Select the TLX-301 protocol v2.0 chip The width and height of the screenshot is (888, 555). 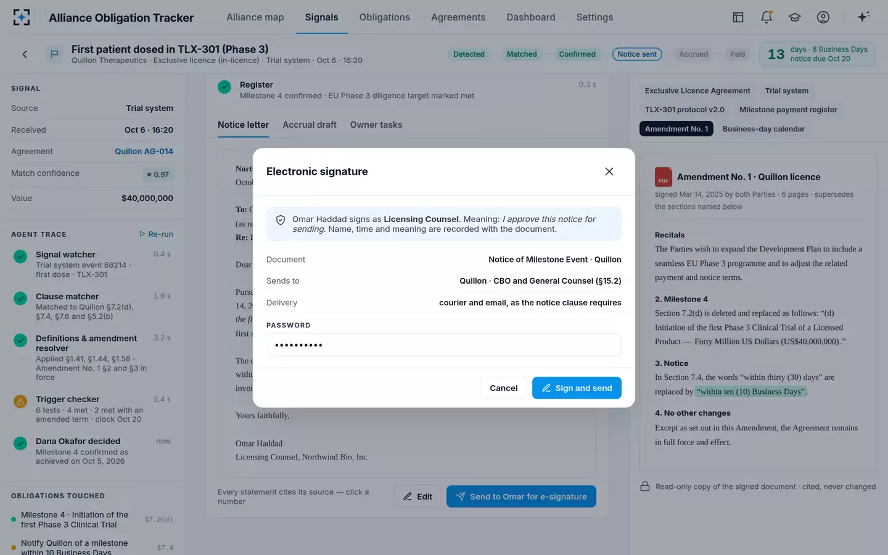(684, 110)
